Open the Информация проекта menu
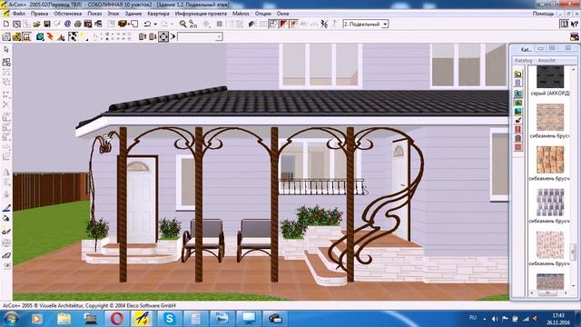Viewport: 581px width, 327px height. tap(201, 14)
